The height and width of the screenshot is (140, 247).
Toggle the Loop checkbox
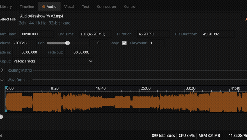click(124, 43)
